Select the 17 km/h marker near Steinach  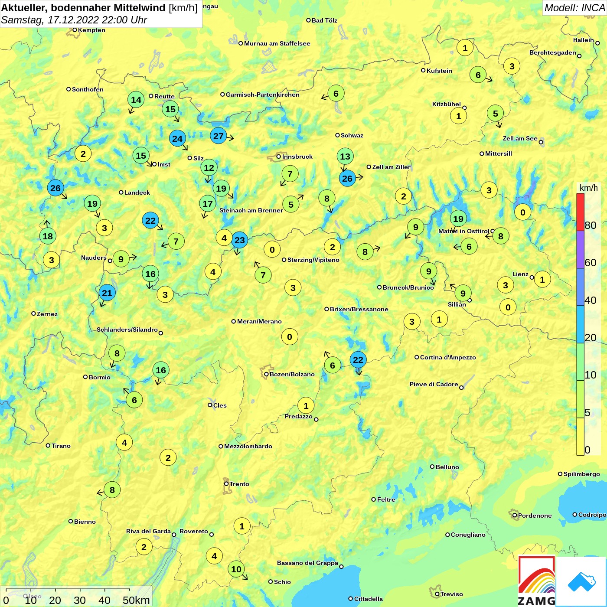[x=208, y=204]
